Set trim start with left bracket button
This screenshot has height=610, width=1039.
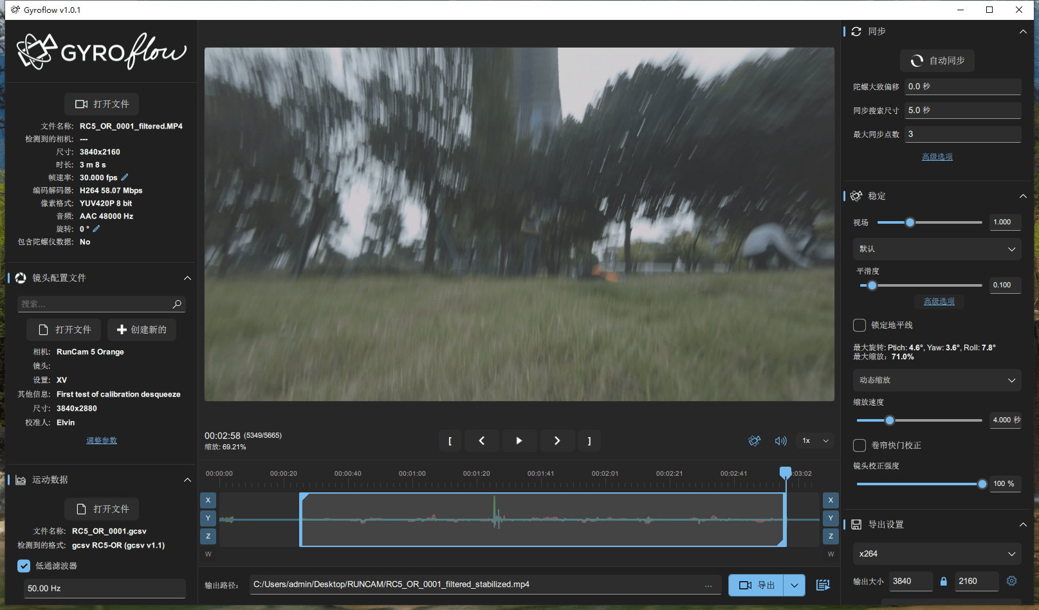[x=450, y=441]
